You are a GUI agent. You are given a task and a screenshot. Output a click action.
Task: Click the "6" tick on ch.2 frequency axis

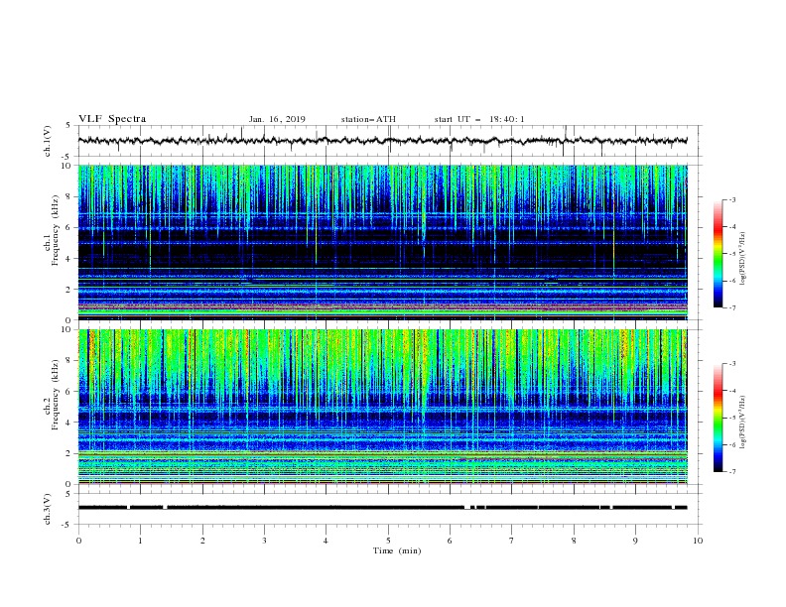70,391
